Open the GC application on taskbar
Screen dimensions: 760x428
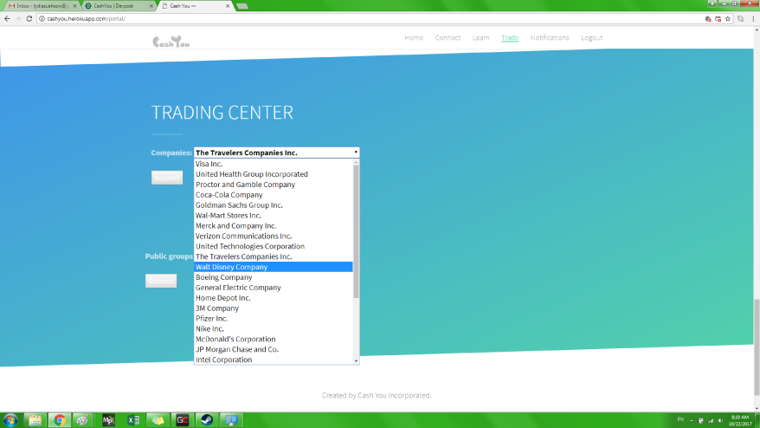pos(183,420)
